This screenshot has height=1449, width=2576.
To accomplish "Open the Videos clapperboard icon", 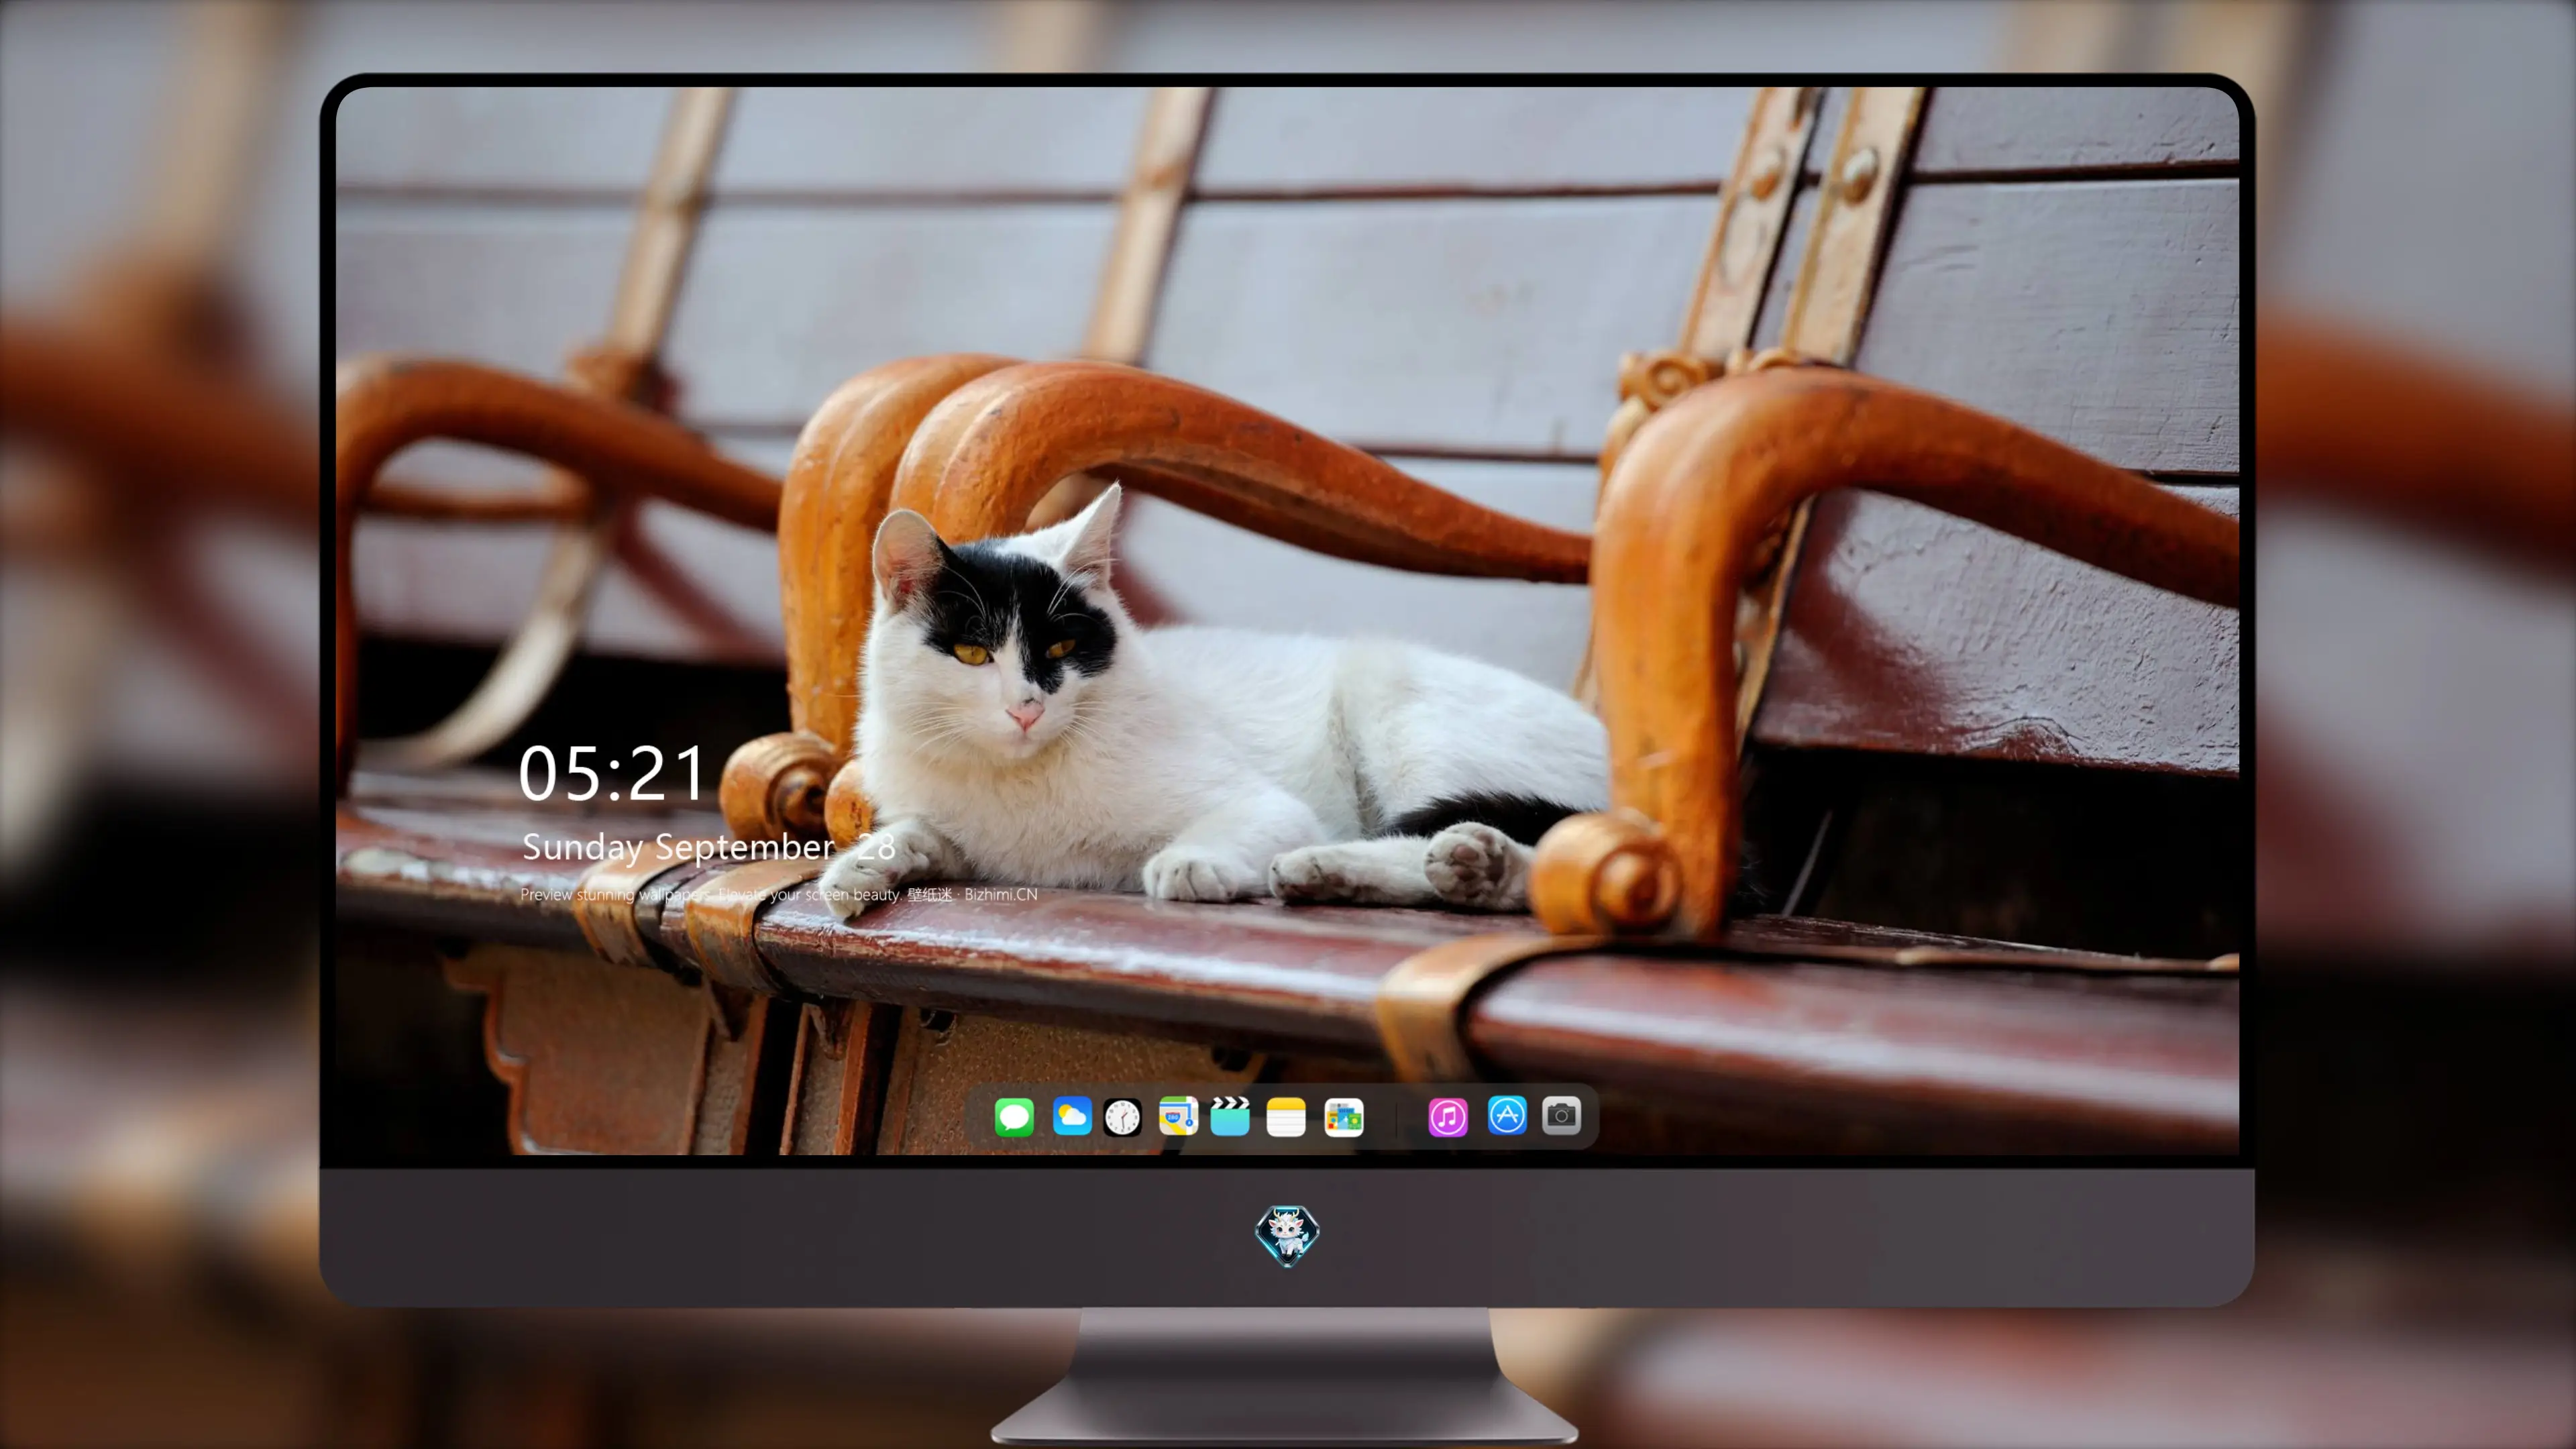I will point(1230,1116).
